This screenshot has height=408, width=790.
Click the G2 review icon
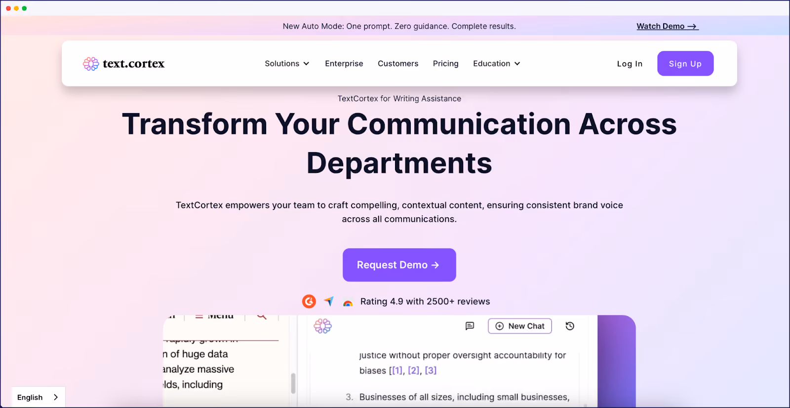[309, 301]
